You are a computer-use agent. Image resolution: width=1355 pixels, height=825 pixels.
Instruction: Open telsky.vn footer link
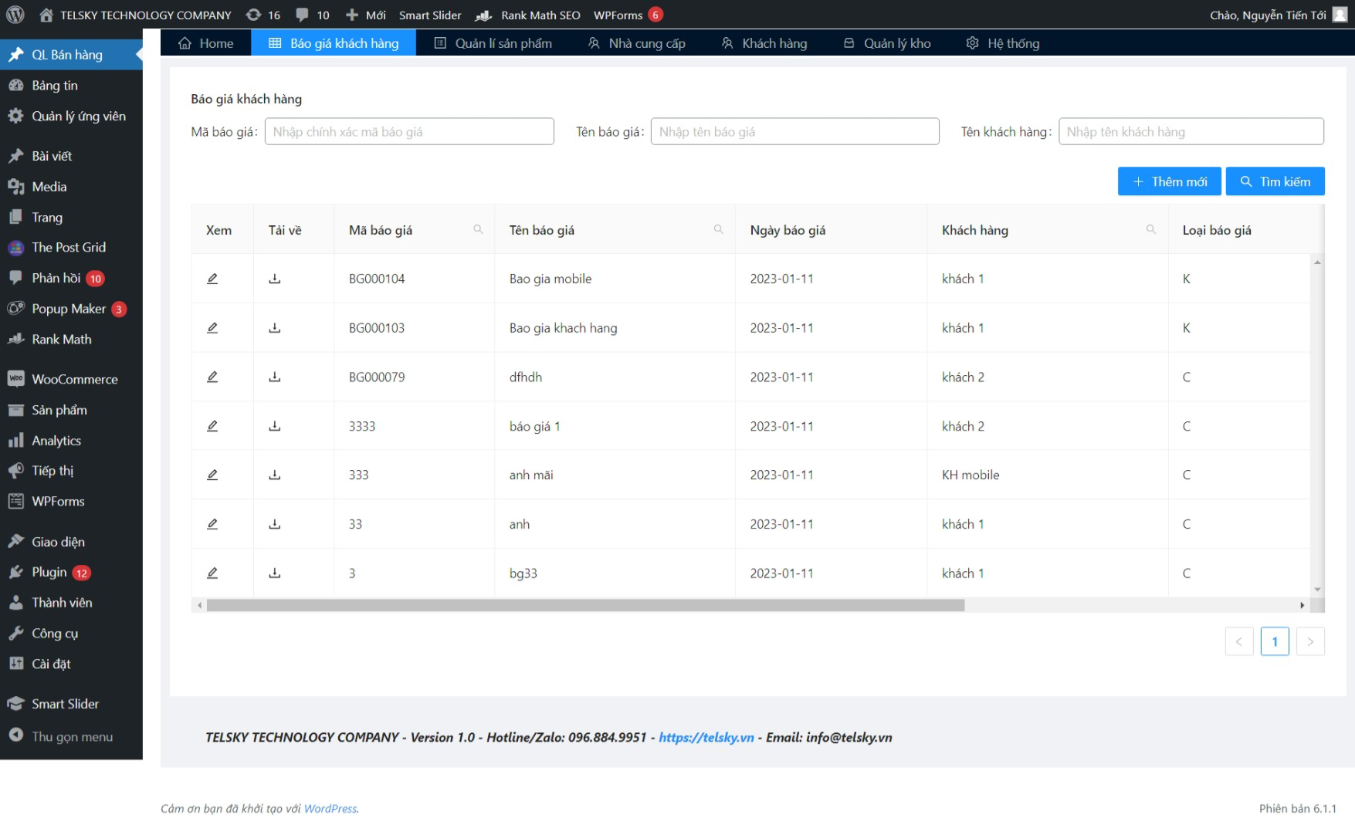click(x=706, y=737)
